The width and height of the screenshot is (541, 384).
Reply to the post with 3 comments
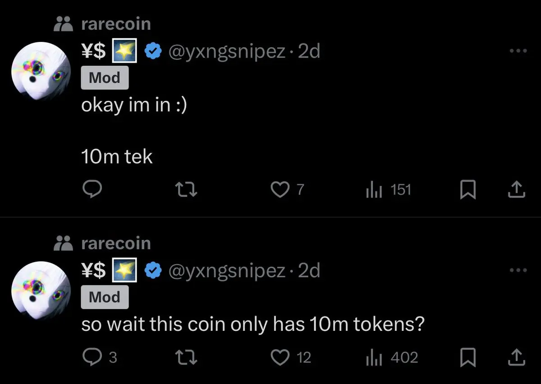coord(100,357)
